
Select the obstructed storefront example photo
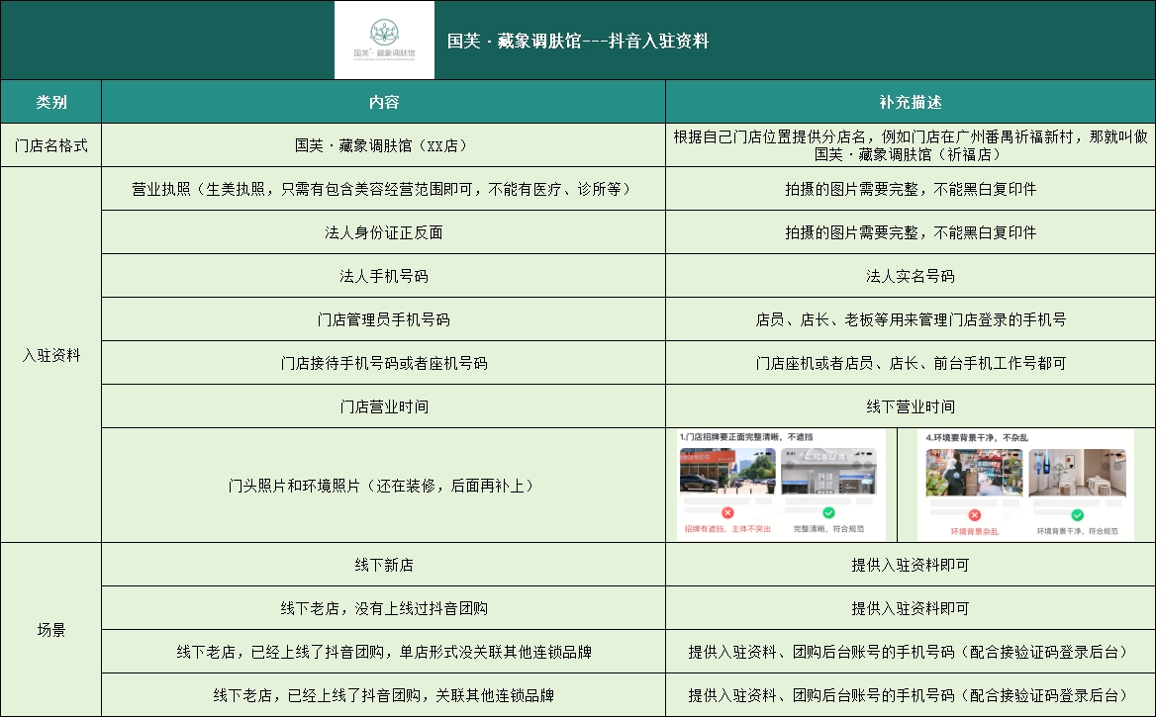[727, 472]
